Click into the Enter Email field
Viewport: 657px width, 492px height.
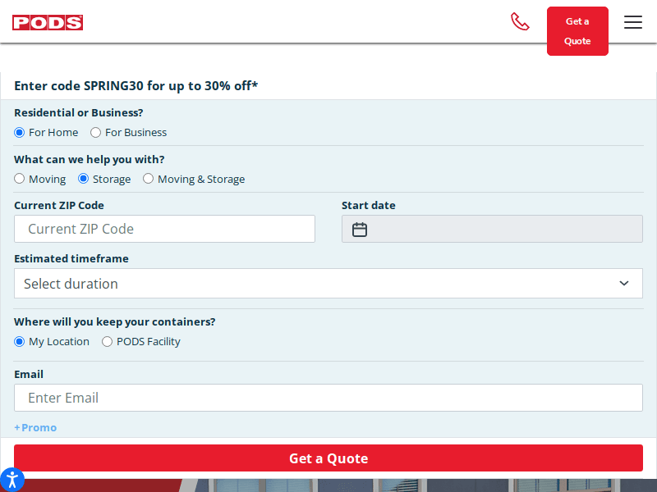(x=328, y=398)
